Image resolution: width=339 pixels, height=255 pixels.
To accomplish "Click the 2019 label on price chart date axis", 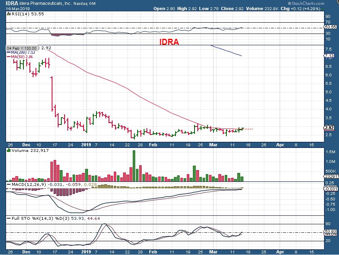I will point(86,145).
